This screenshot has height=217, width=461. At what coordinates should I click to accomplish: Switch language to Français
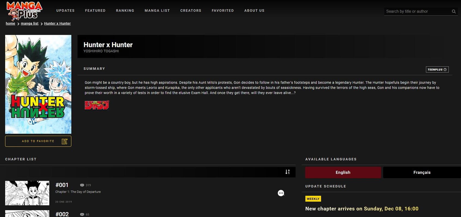coord(422,173)
